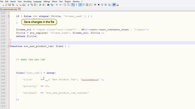Click 'cart_contents_count' on line 130
The height and width of the screenshot is (109, 195).
coord(114,30)
